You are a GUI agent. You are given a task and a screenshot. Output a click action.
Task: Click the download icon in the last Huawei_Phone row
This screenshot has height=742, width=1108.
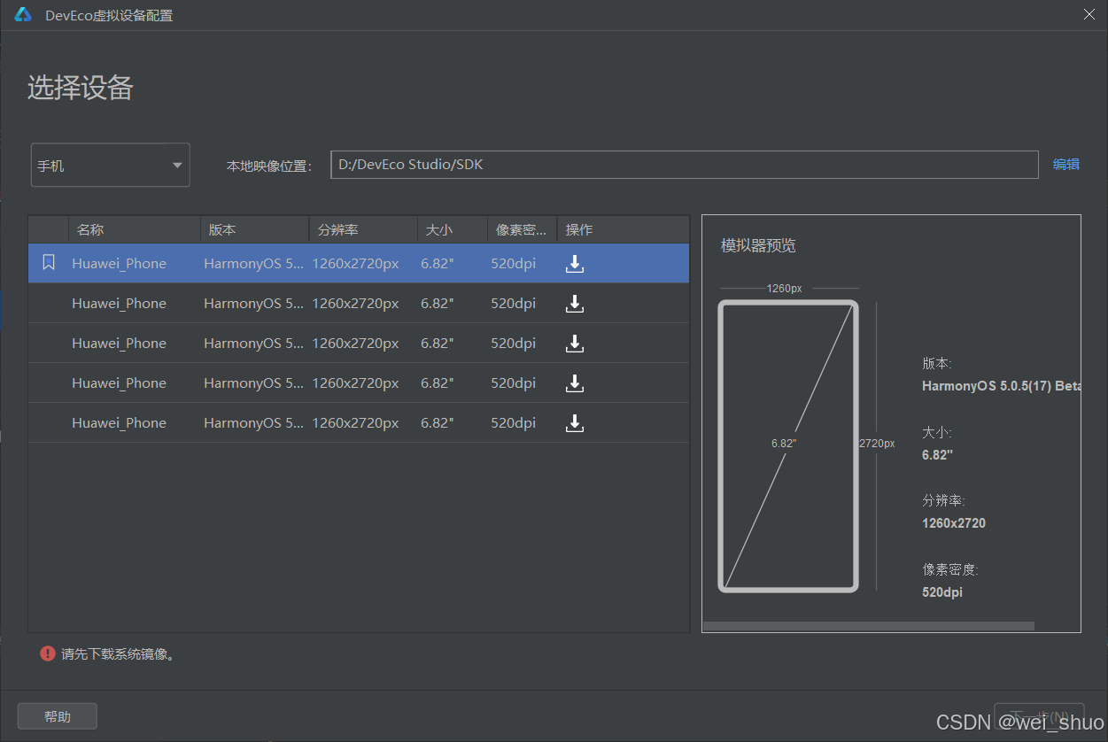click(575, 422)
